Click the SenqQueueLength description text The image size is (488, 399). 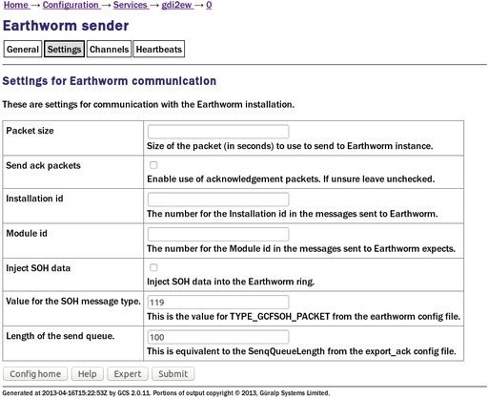coord(301,351)
